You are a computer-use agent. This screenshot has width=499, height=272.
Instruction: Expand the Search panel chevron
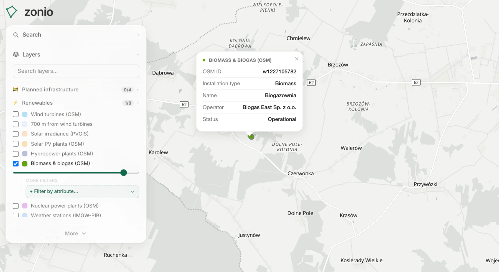coord(138,35)
